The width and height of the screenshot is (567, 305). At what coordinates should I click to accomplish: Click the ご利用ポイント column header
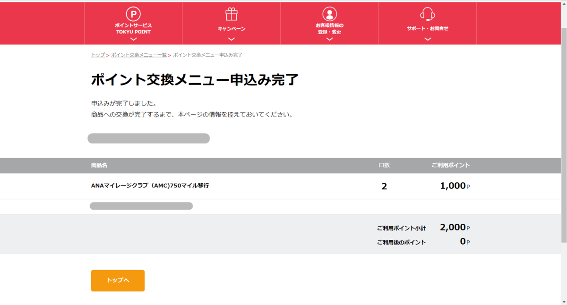tap(450, 165)
